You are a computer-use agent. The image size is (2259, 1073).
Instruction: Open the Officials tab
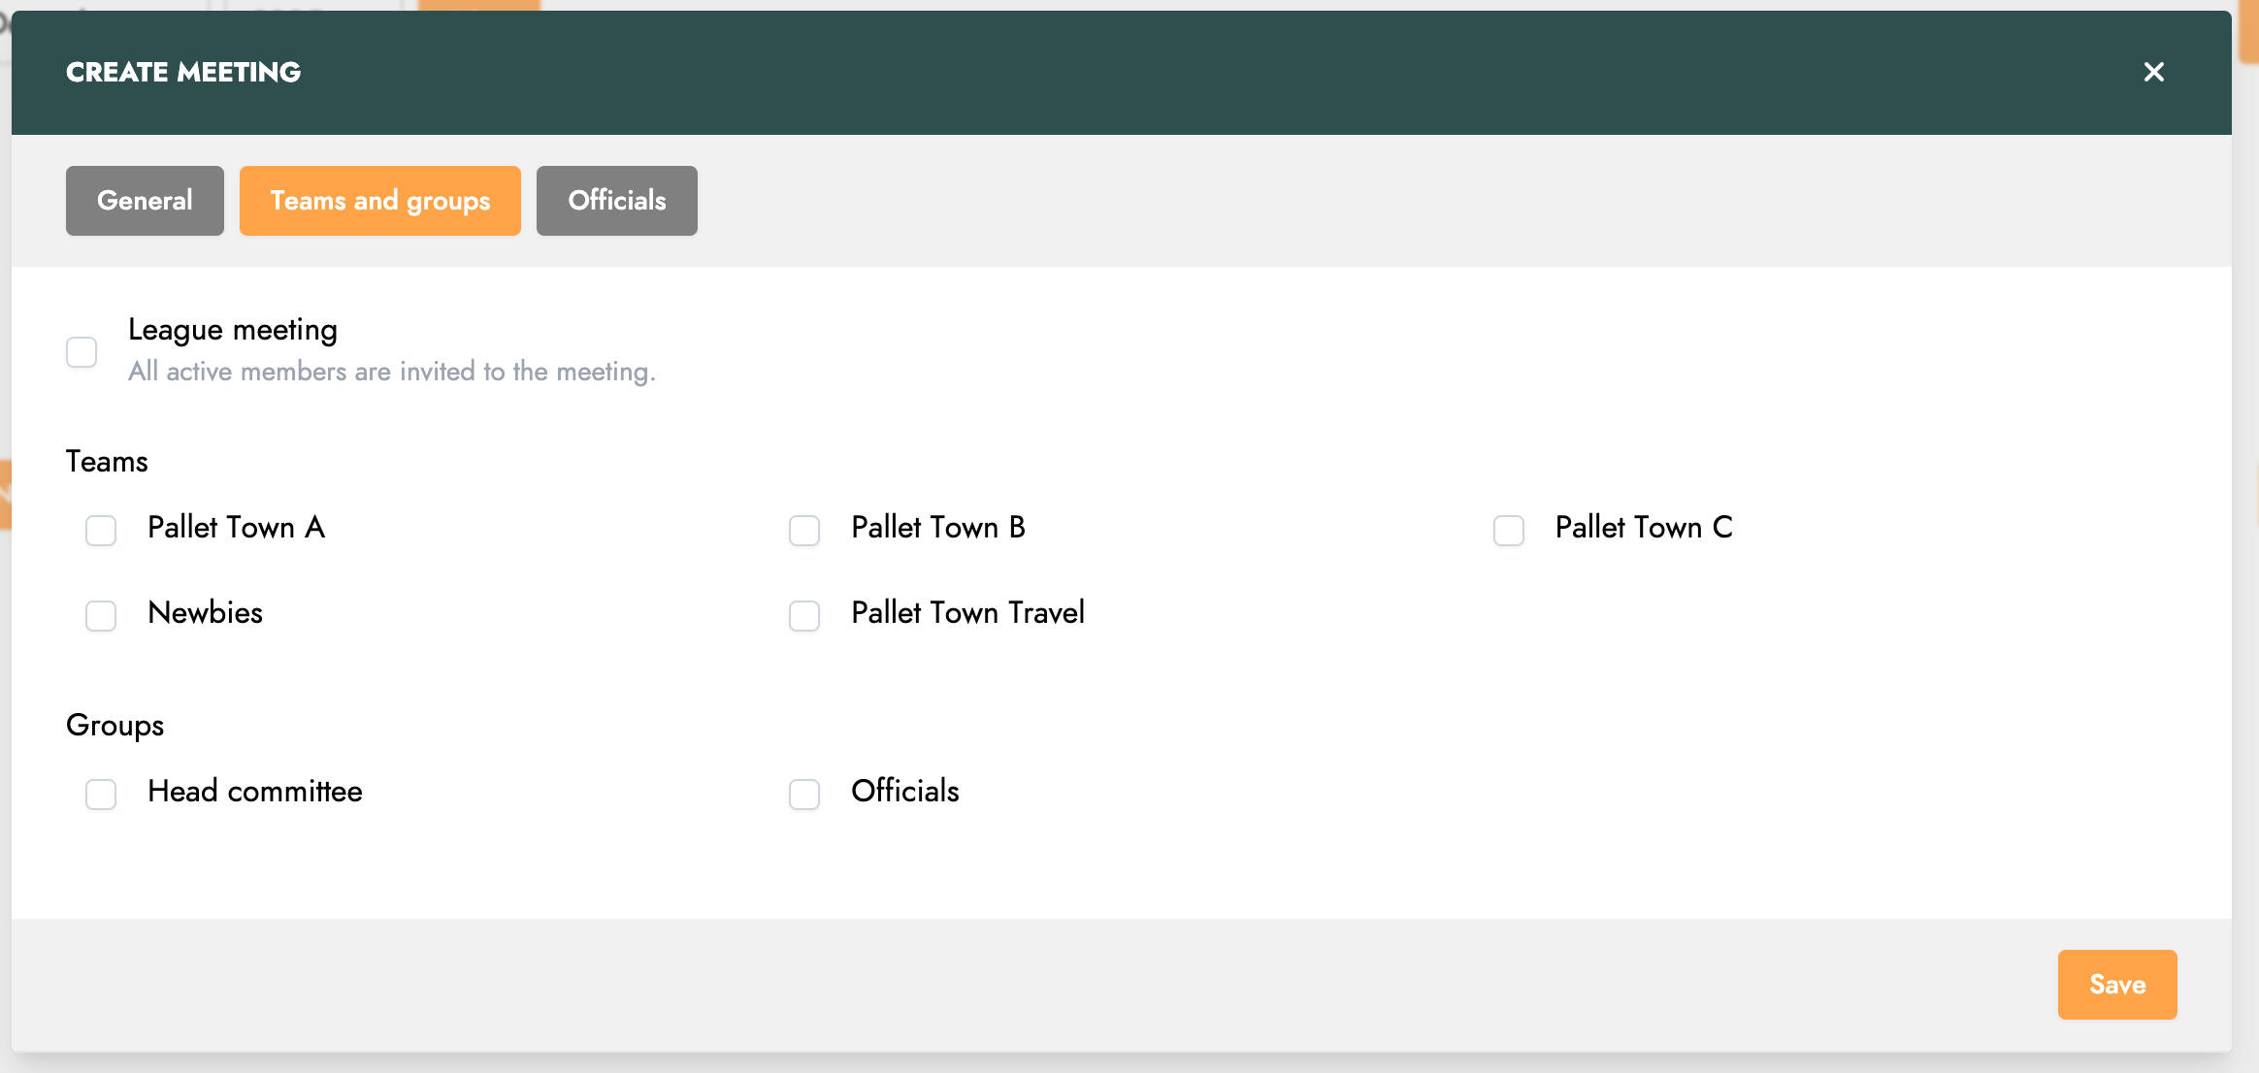616,201
